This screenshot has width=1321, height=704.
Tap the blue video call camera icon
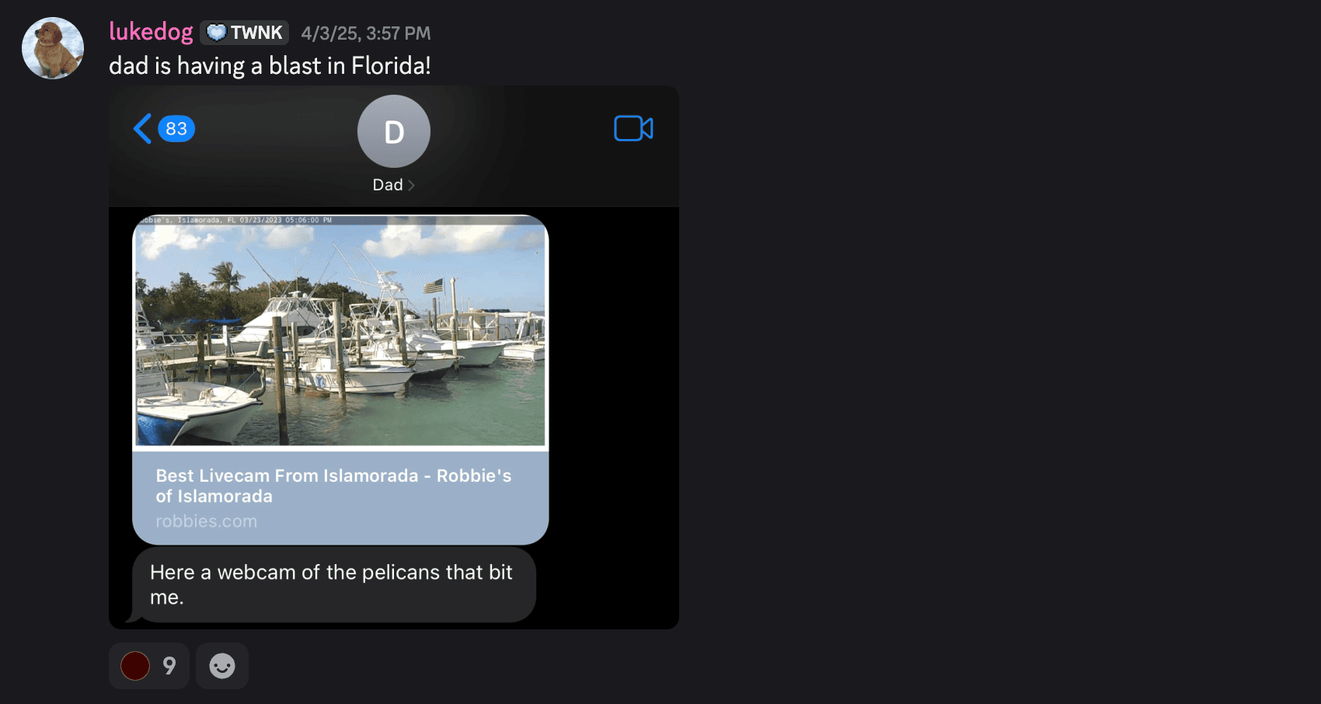click(x=633, y=128)
